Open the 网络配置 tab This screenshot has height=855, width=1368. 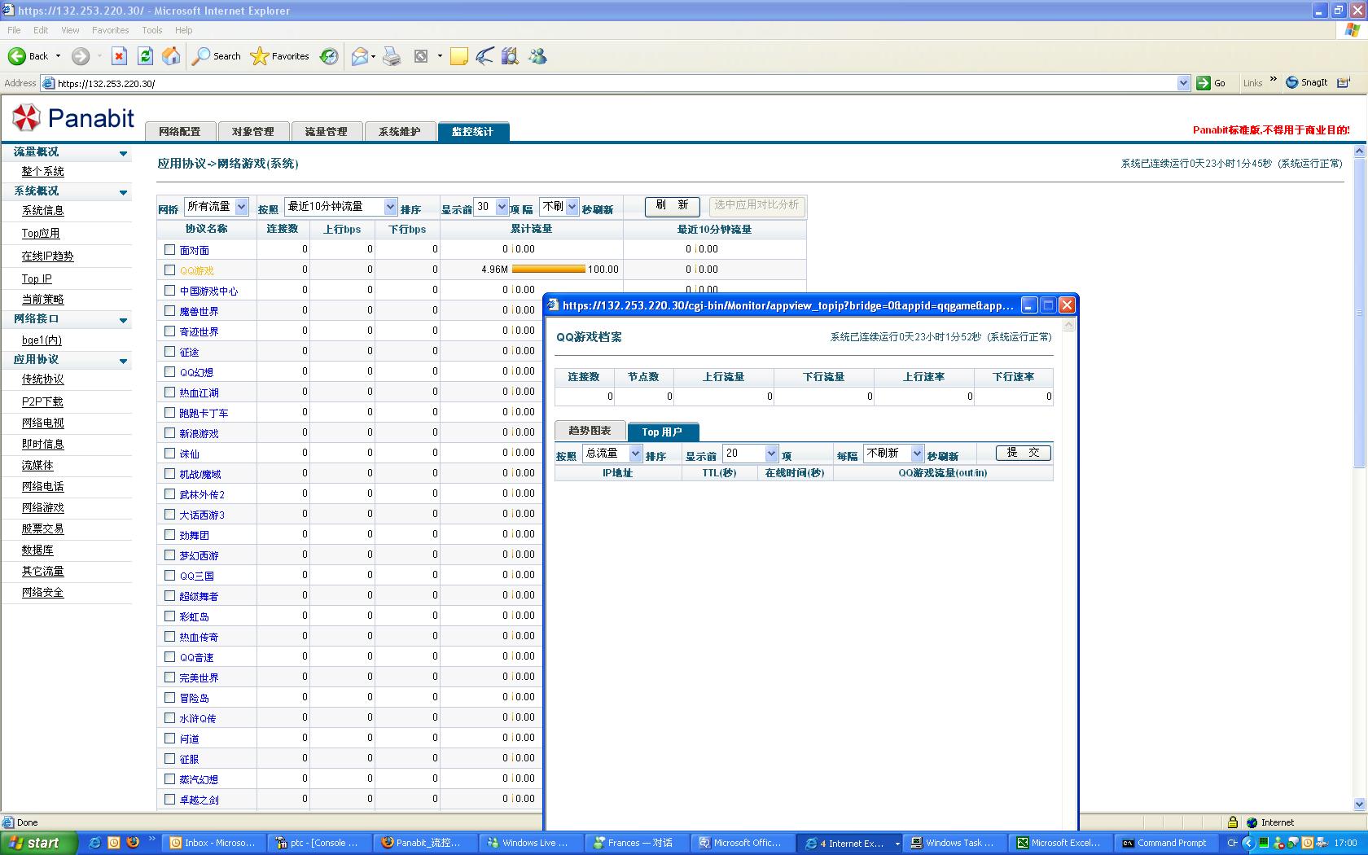click(x=180, y=131)
